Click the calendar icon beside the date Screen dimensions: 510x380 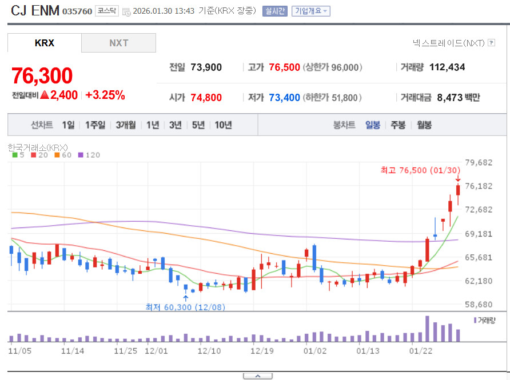(126, 12)
